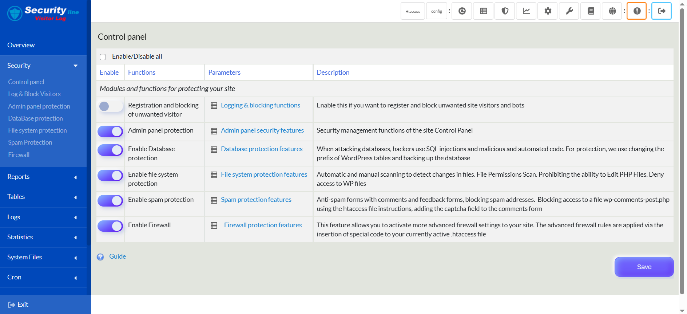Go to Overview in the sidebar
687x314 pixels.
21,45
